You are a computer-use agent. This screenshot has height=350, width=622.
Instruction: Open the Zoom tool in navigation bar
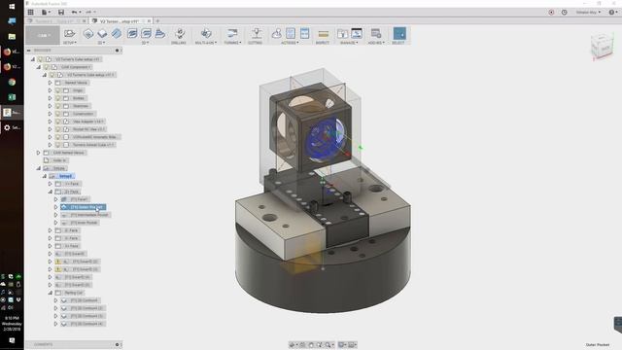tap(328, 345)
